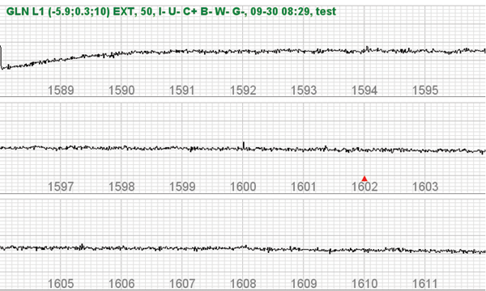This screenshot has height=291, width=486.
Task: Click the sharp spike above 1600
Action: point(244,145)
